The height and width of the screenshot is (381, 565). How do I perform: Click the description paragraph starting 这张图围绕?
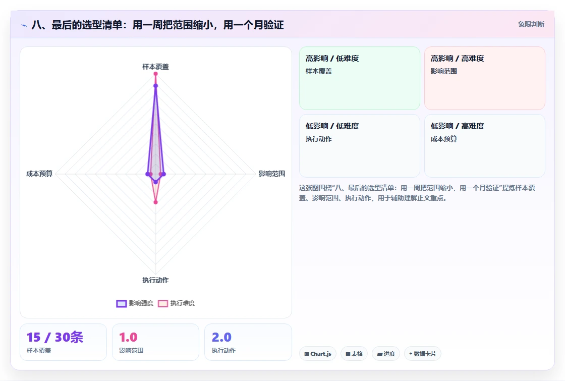point(417,193)
